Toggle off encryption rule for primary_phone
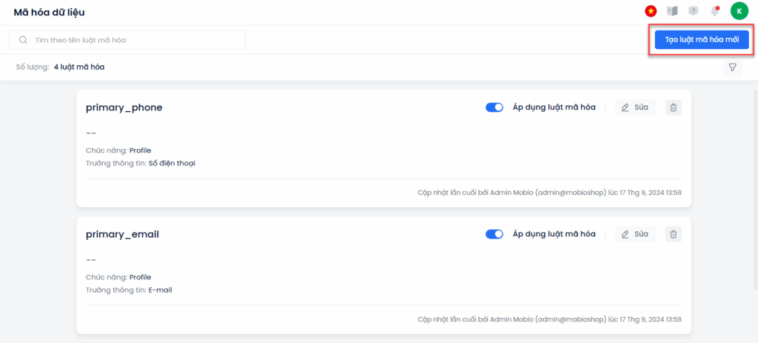 (494, 107)
